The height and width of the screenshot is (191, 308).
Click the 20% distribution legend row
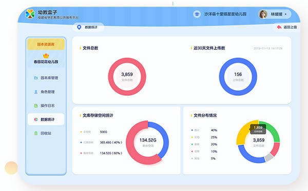pos(204,144)
